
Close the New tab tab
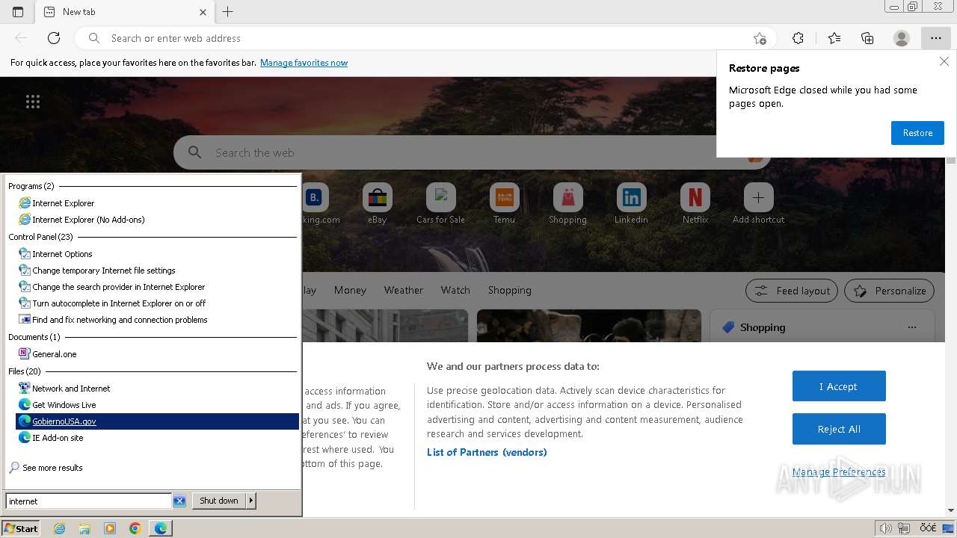click(203, 12)
